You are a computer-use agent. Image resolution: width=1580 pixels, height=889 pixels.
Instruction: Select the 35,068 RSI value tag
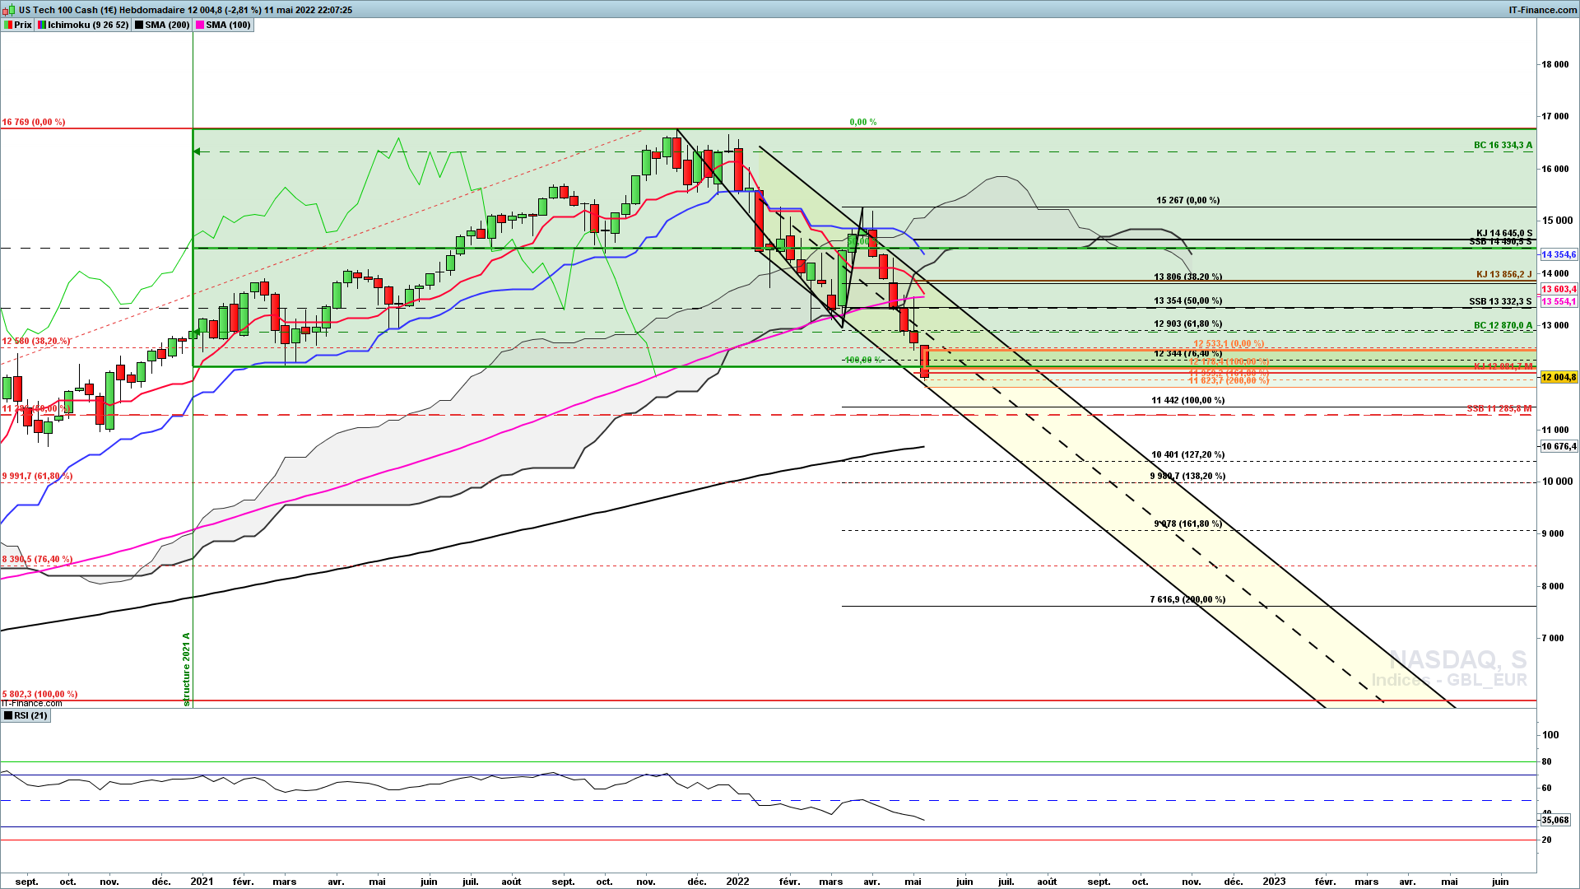pyautogui.click(x=1555, y=820)
